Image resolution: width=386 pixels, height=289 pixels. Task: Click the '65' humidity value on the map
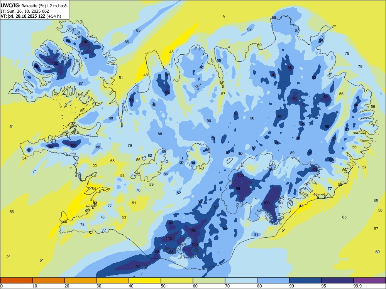click(x=344, y=217)
